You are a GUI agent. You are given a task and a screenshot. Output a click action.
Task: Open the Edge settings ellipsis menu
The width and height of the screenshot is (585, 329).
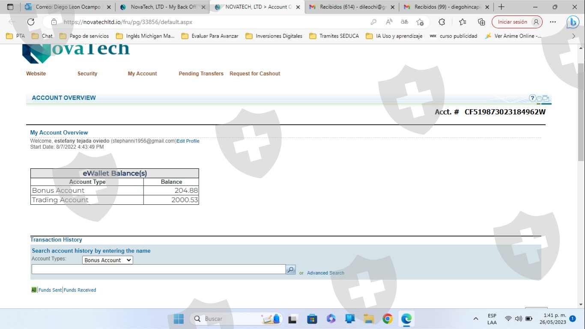pyautogui.click(x=553, y=22)
